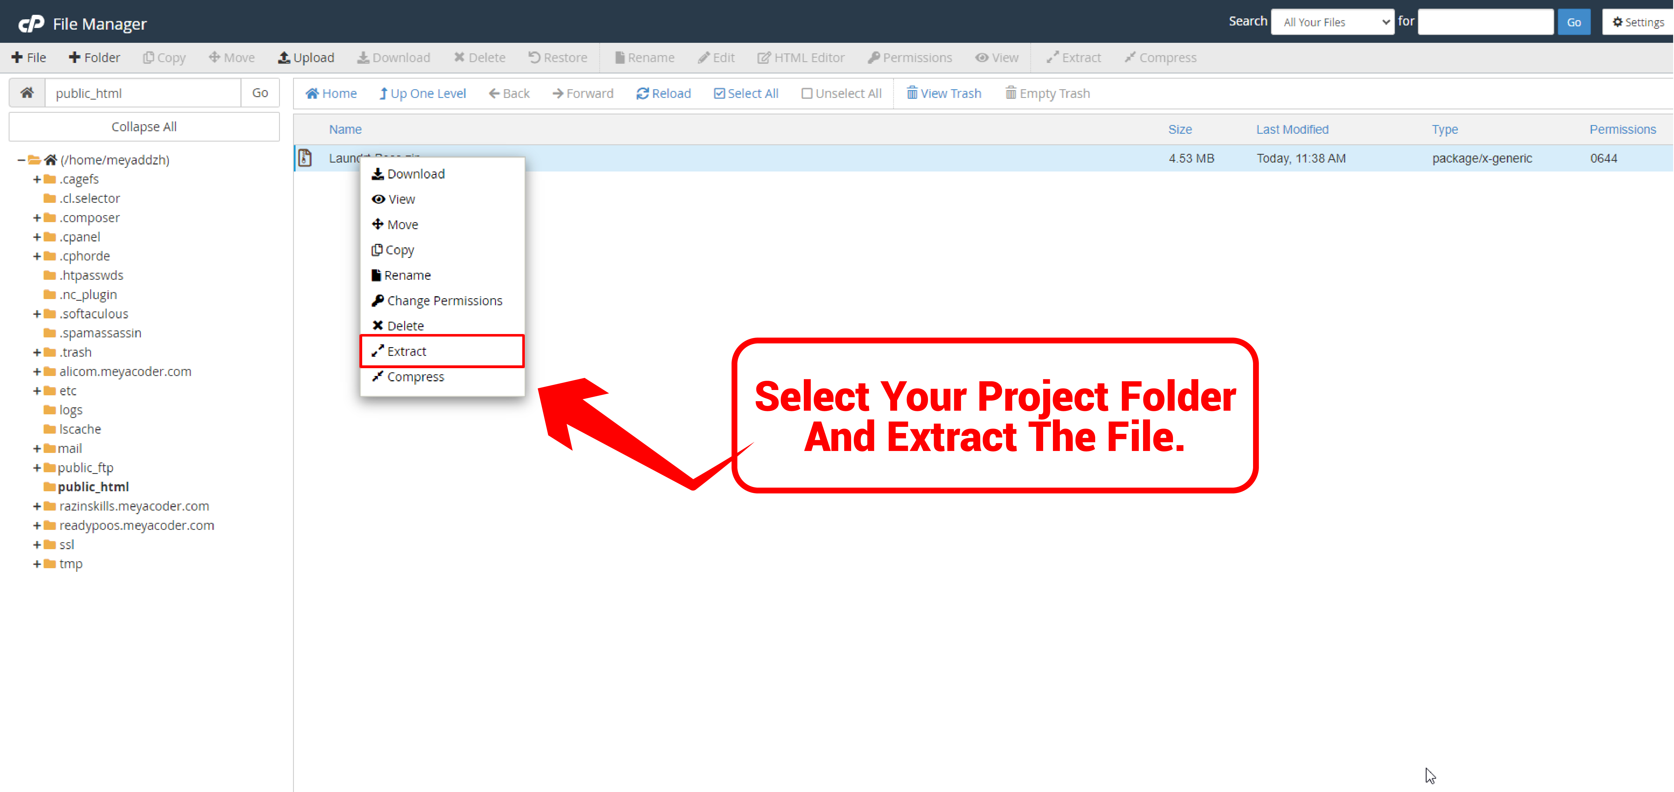The width and height of the screenshot is (1674, 792).
Task: Click the Restore toolbar button
Action: tap(558, 58)
